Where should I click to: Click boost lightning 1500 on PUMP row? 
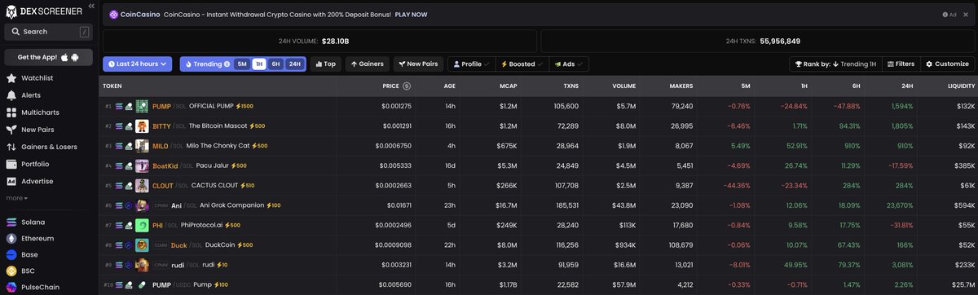pos(244,106)
